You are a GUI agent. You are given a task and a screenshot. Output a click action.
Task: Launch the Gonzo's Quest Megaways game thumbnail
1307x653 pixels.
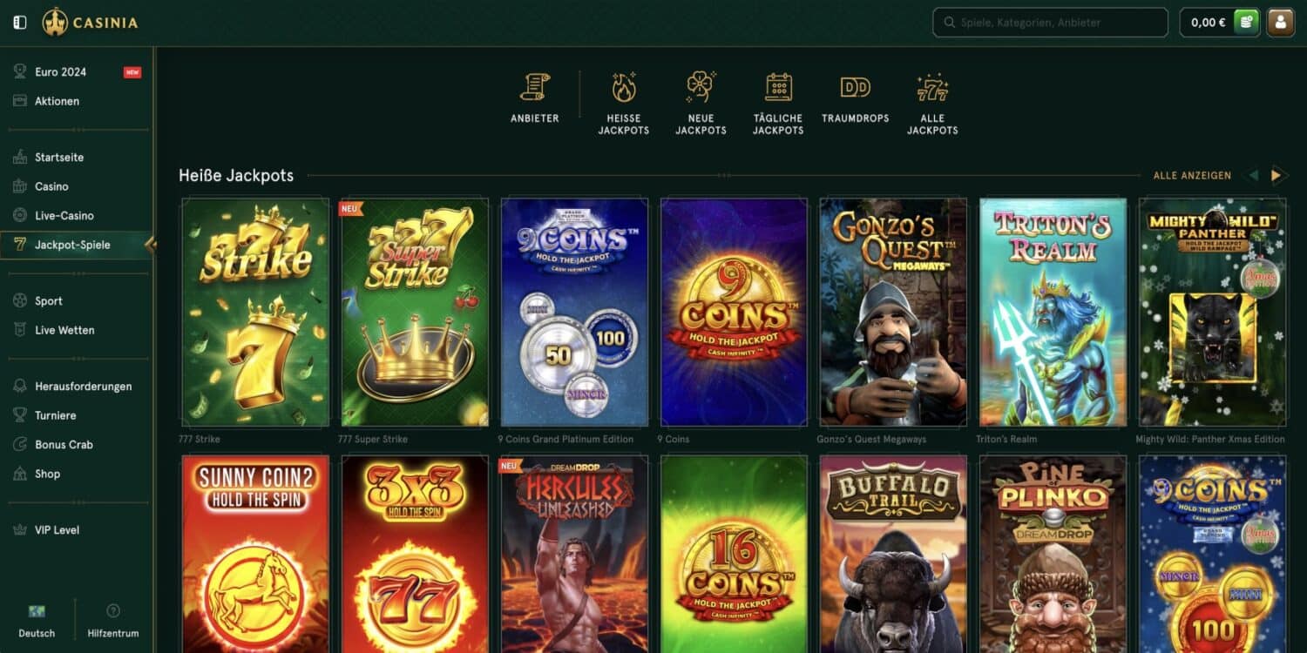coord(893,313)
